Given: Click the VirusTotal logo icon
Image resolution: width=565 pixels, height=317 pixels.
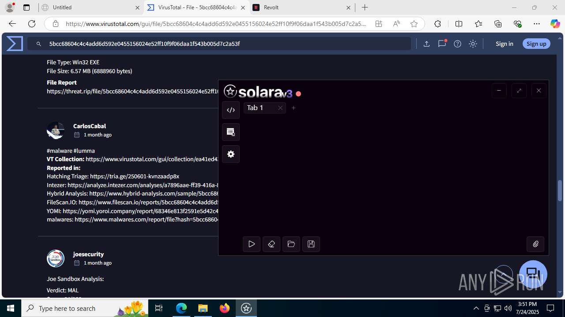Looking at the screenshot, I should [15, 44].
